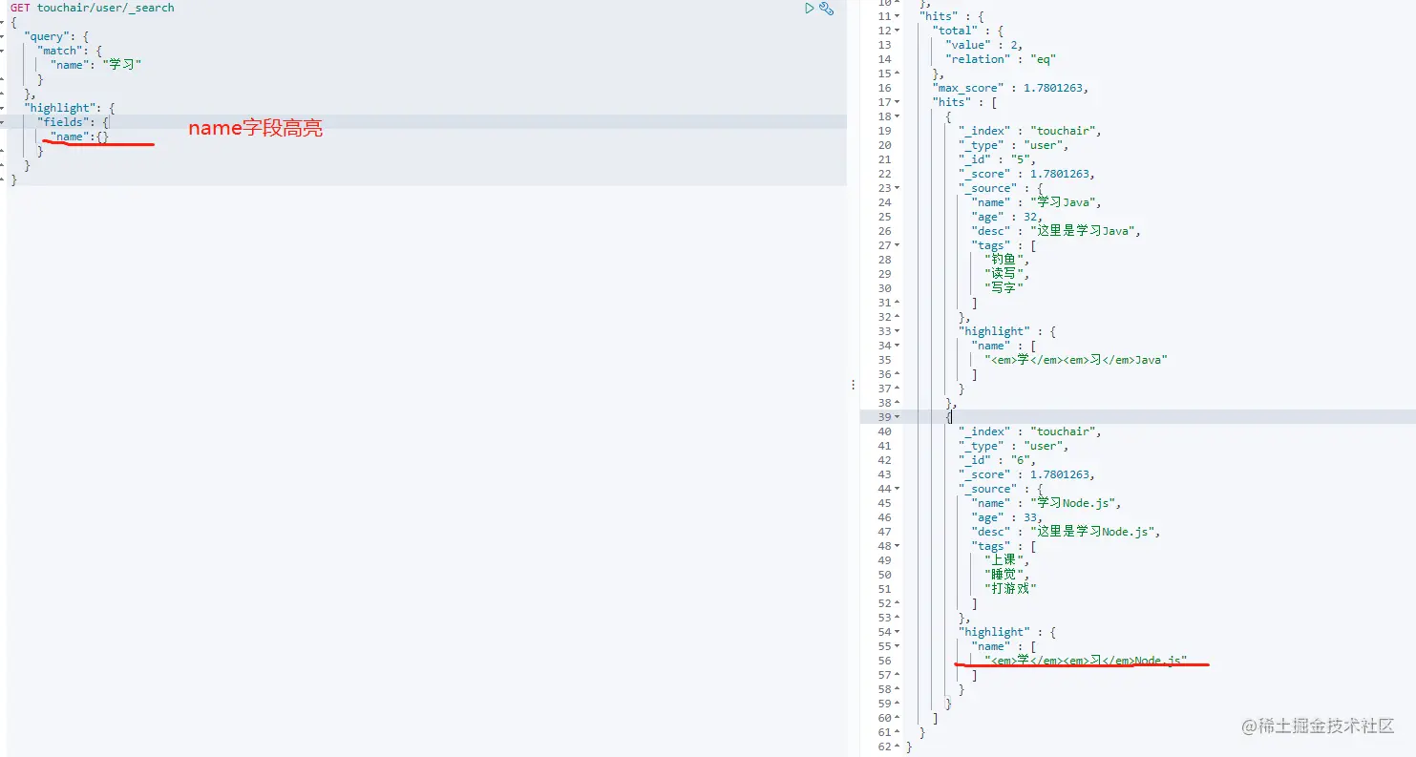Click the highlighted Java result on line 35

[x=1076, y=360]
